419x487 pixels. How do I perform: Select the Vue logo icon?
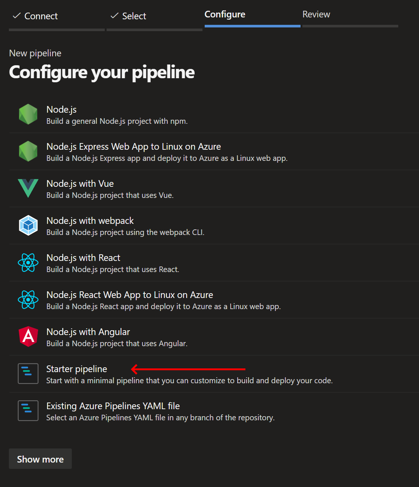pyautogui.click(x=28, y=188)
